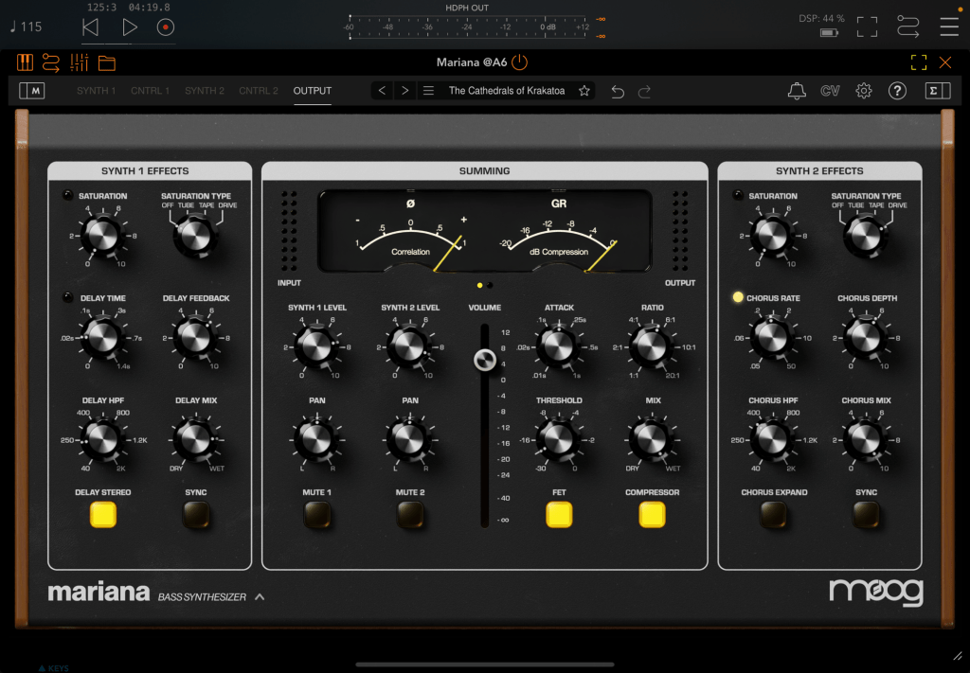Open the help question mark icon
Screen dimensions: 970x673
[x=896, y=91]
